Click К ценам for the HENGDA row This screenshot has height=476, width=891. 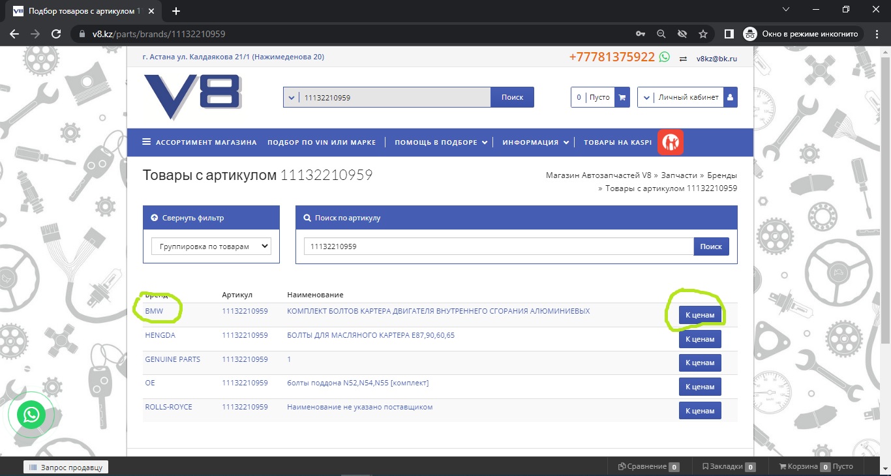[700, 339]
